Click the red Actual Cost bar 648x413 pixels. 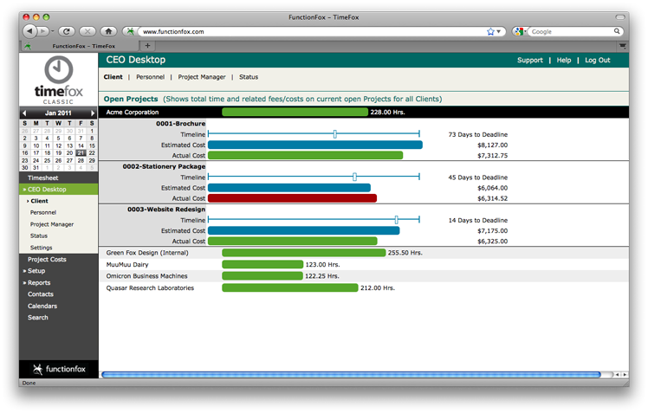pyautogui.click(x=292, y=198)
